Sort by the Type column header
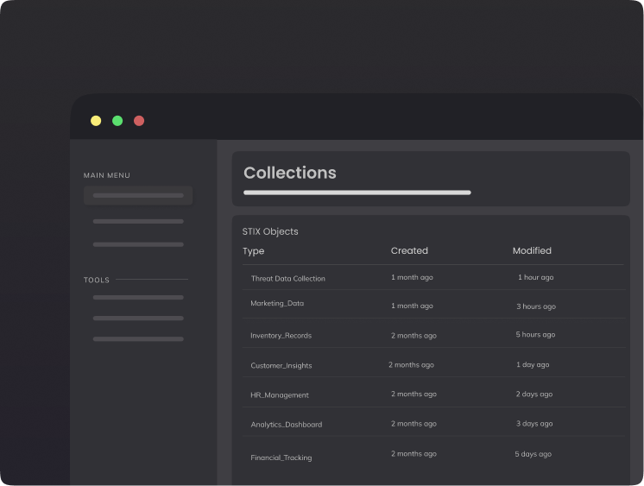Viewport: 644px width, 486px height. point(254,251)
